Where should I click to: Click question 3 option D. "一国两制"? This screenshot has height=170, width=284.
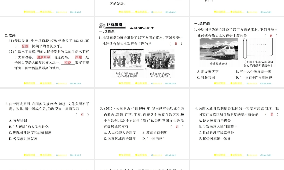point(153,139)
